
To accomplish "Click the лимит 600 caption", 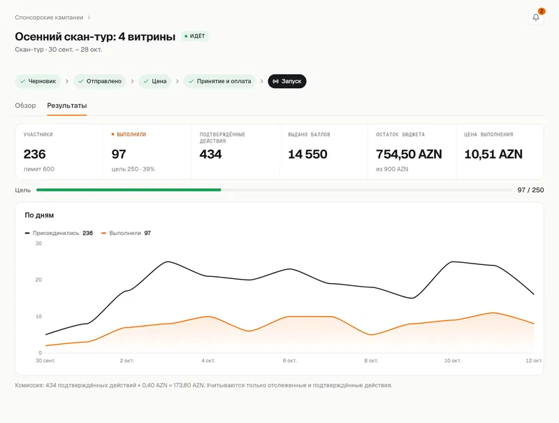I will pyautogui.click(x=39, y=169).
